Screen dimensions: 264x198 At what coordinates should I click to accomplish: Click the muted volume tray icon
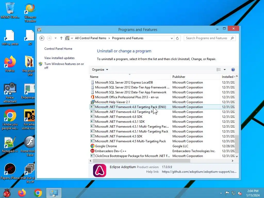point(240,193)
